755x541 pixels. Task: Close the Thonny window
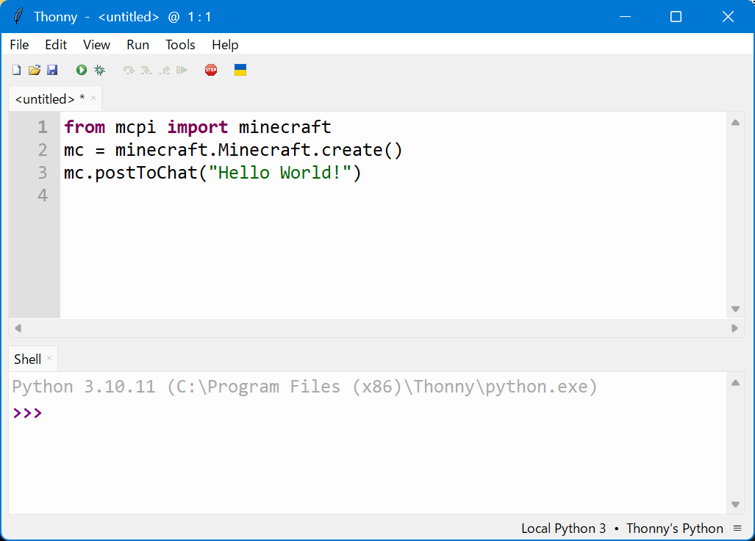pos(728,17)
